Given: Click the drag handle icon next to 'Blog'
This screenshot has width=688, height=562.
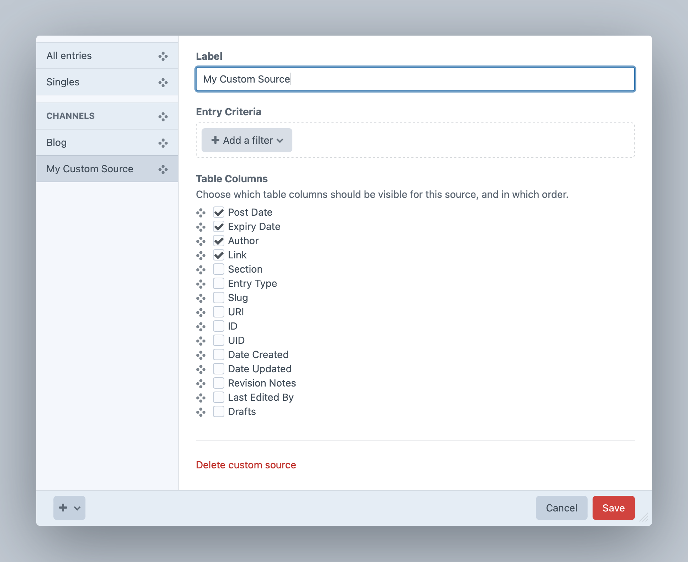Looking at the screenshot, I should (163, 142).
